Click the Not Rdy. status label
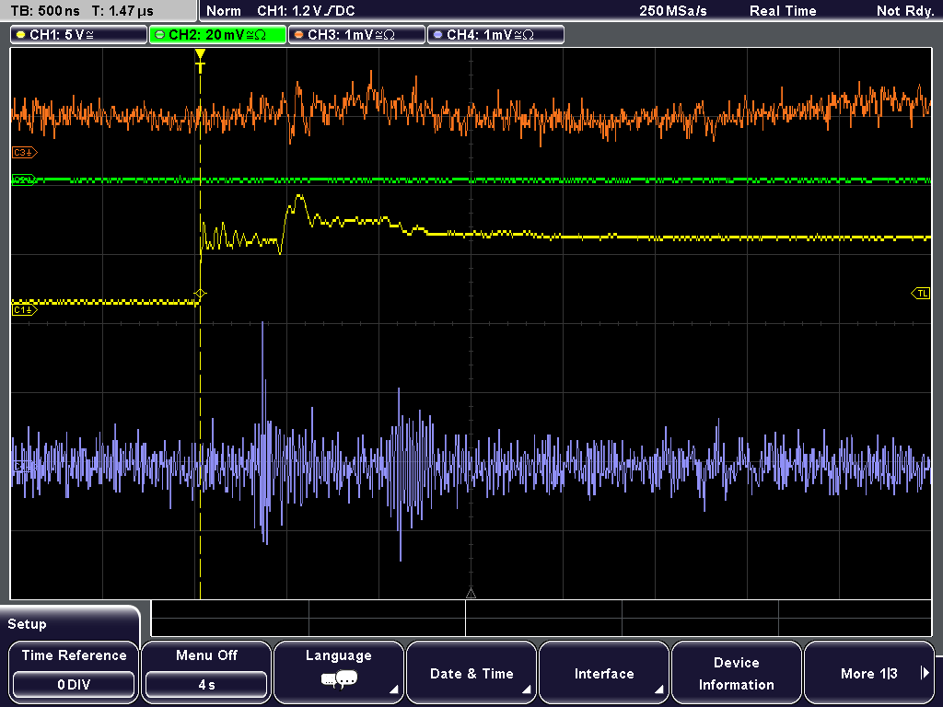The width and height of the screenshot is (943, 707). click(905, 11)
